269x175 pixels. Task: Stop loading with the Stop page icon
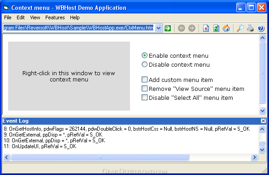point(206,28)
